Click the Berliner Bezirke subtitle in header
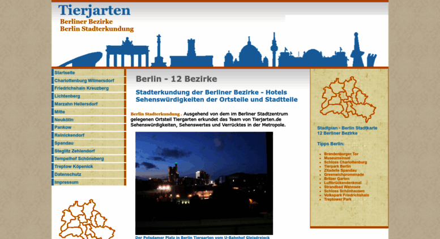Image resolution: width=440 pixels, height=239 pixels. point(86,22)
